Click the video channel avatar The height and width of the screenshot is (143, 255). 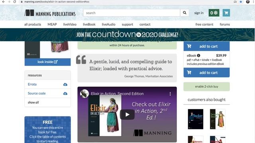(x=84, y=94)
